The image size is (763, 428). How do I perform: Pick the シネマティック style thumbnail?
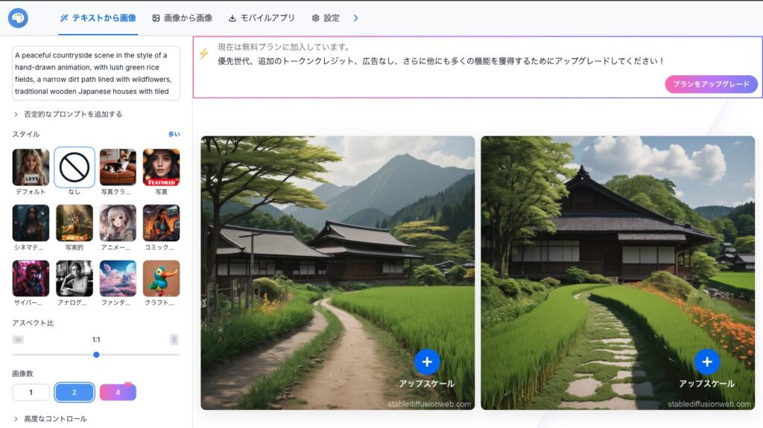click(31, 223)
